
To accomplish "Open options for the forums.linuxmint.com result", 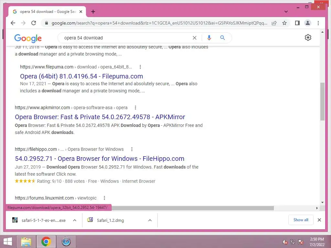I will click(x=104, y=198).
